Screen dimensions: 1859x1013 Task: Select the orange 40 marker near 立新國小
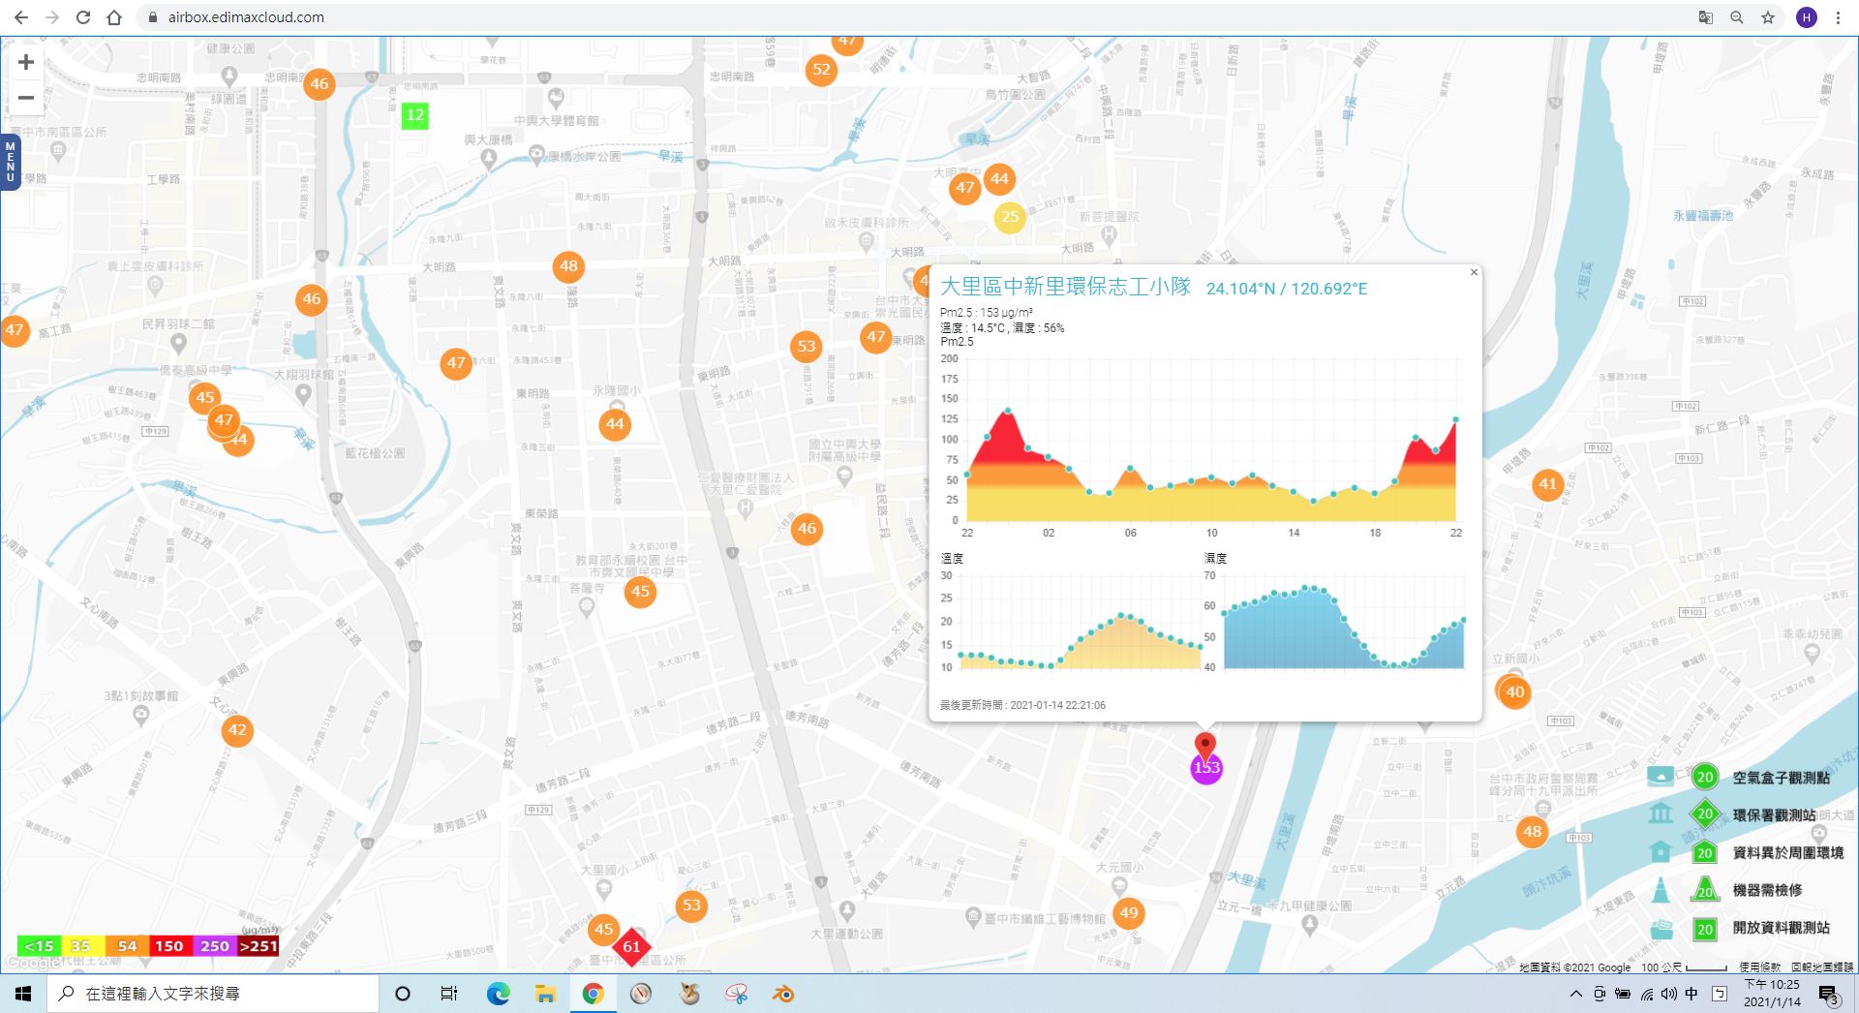[x=1515, y=692]
